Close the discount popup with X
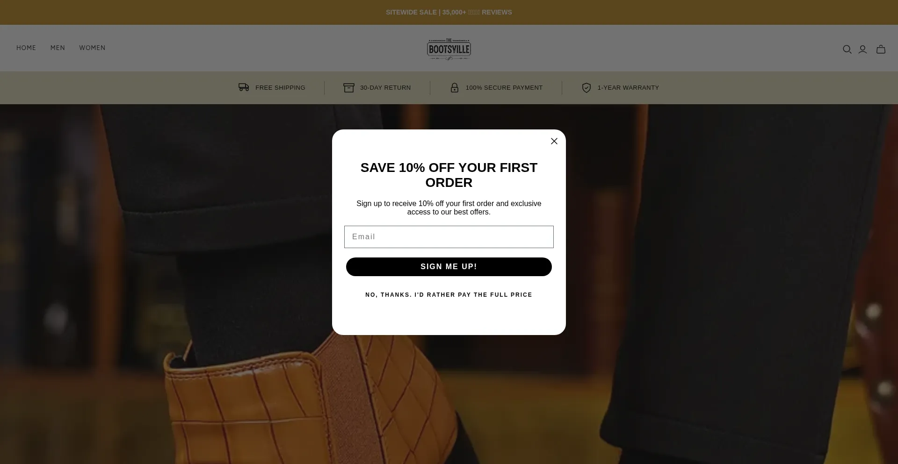The width and height of the screenshot is (898, 464). click(554, 141)
